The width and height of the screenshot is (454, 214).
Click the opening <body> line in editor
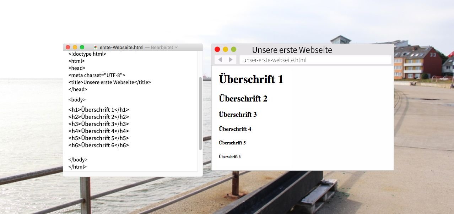pos(77,100)
